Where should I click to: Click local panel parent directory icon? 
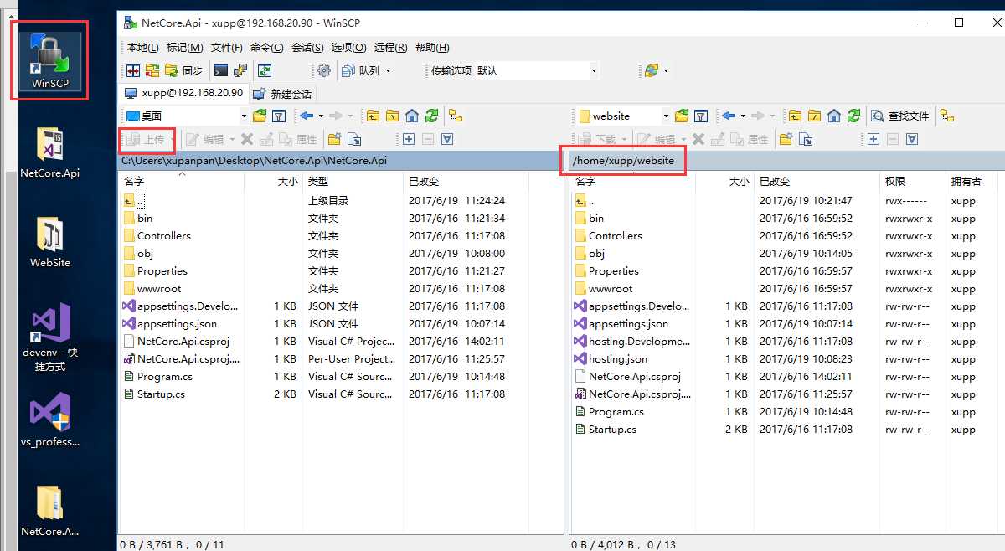click(372, 116)
